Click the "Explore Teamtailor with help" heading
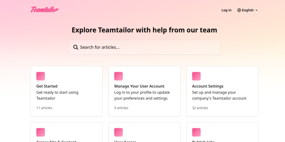The image size is (285, 142). pyautogui.click(x=144, y=30)
